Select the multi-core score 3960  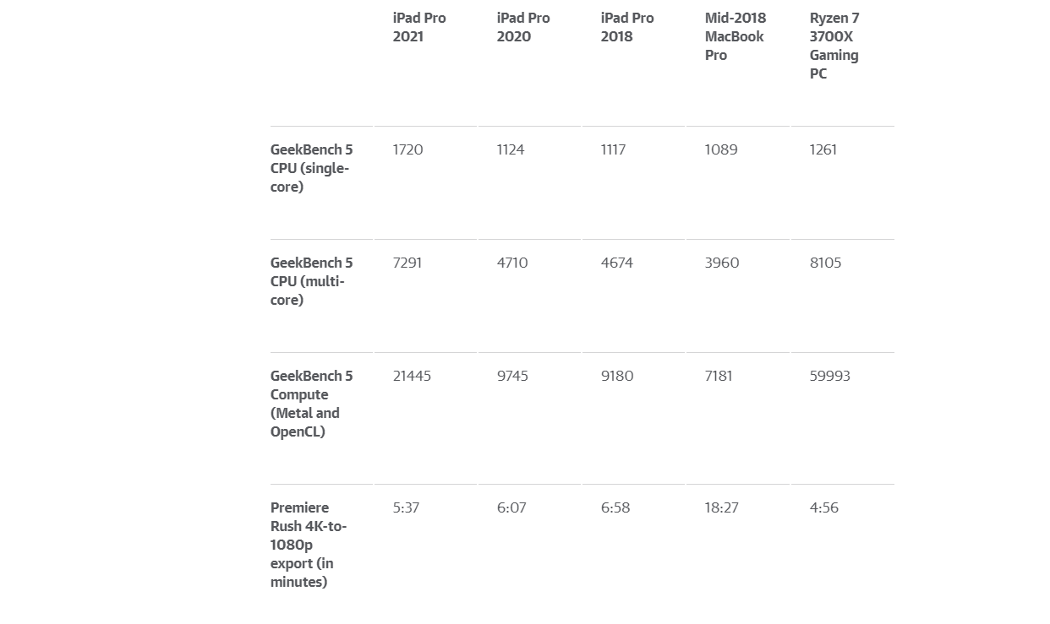[722, 263]
